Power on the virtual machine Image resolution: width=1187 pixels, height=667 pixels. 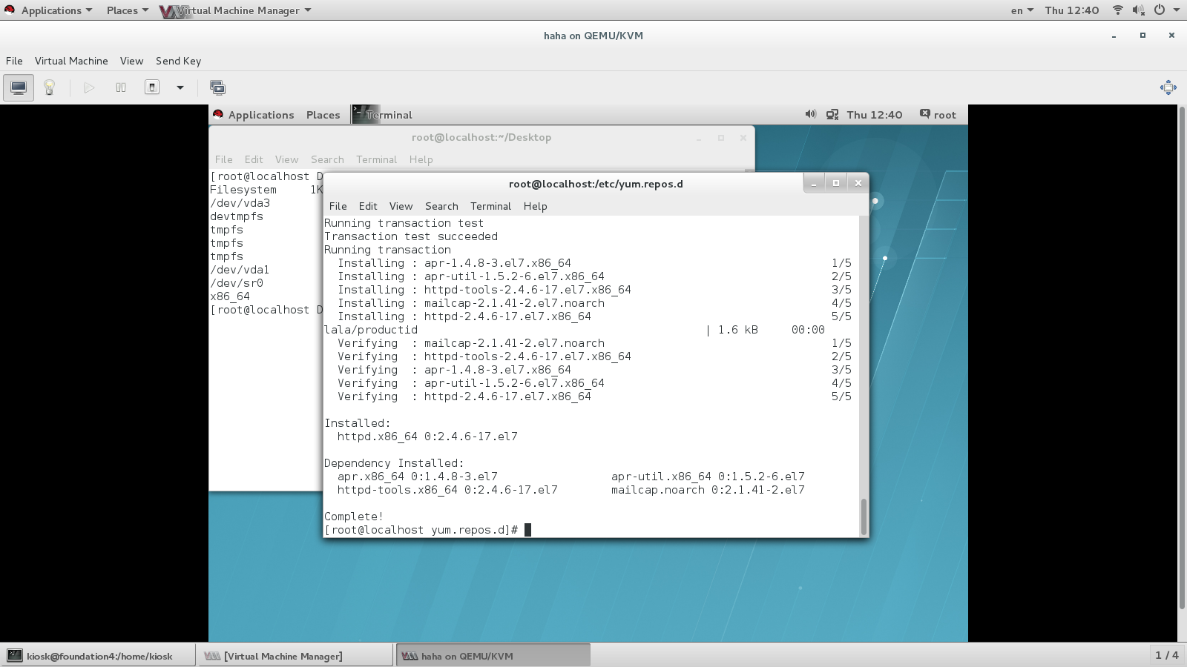pos(89,87)
